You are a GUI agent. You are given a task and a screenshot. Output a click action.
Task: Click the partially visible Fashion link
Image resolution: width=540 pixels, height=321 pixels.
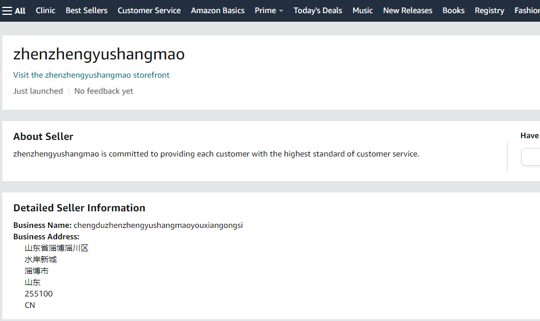(527, 10)
